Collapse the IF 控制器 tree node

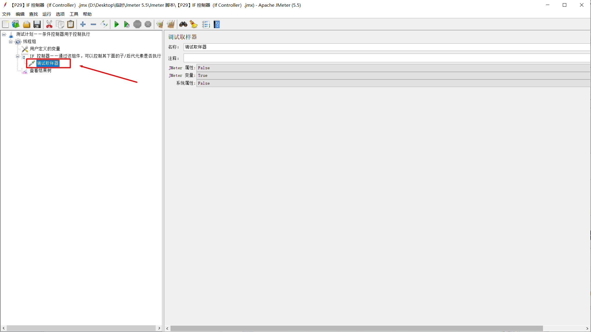(18, 56)
